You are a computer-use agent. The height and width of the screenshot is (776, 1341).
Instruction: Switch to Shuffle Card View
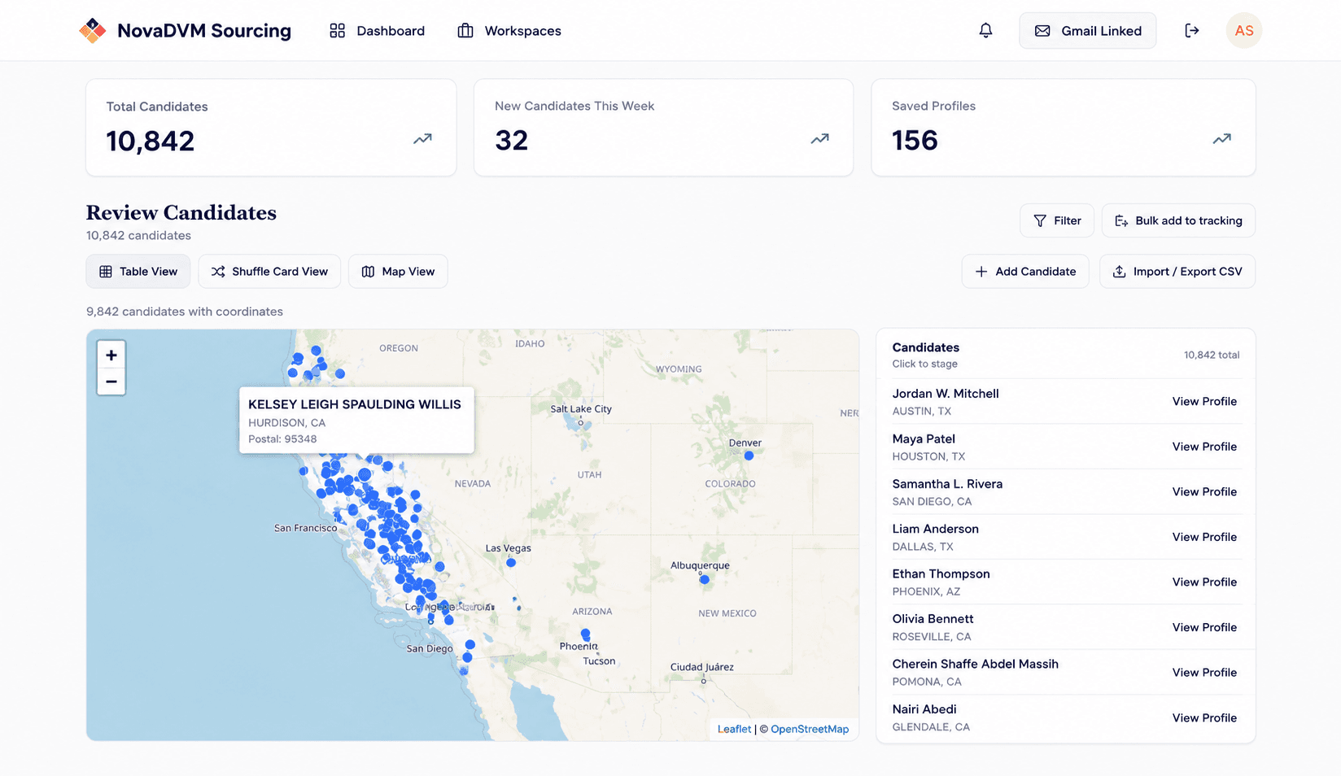[x=269, y=272]
